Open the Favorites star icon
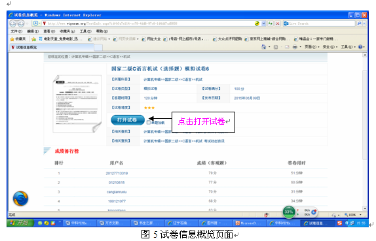 (18, 39)
